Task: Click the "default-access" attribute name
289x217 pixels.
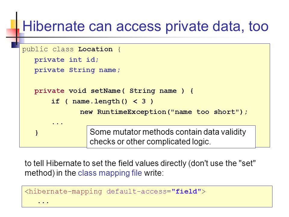Action: pyautogui.click(x=137, y=192)
